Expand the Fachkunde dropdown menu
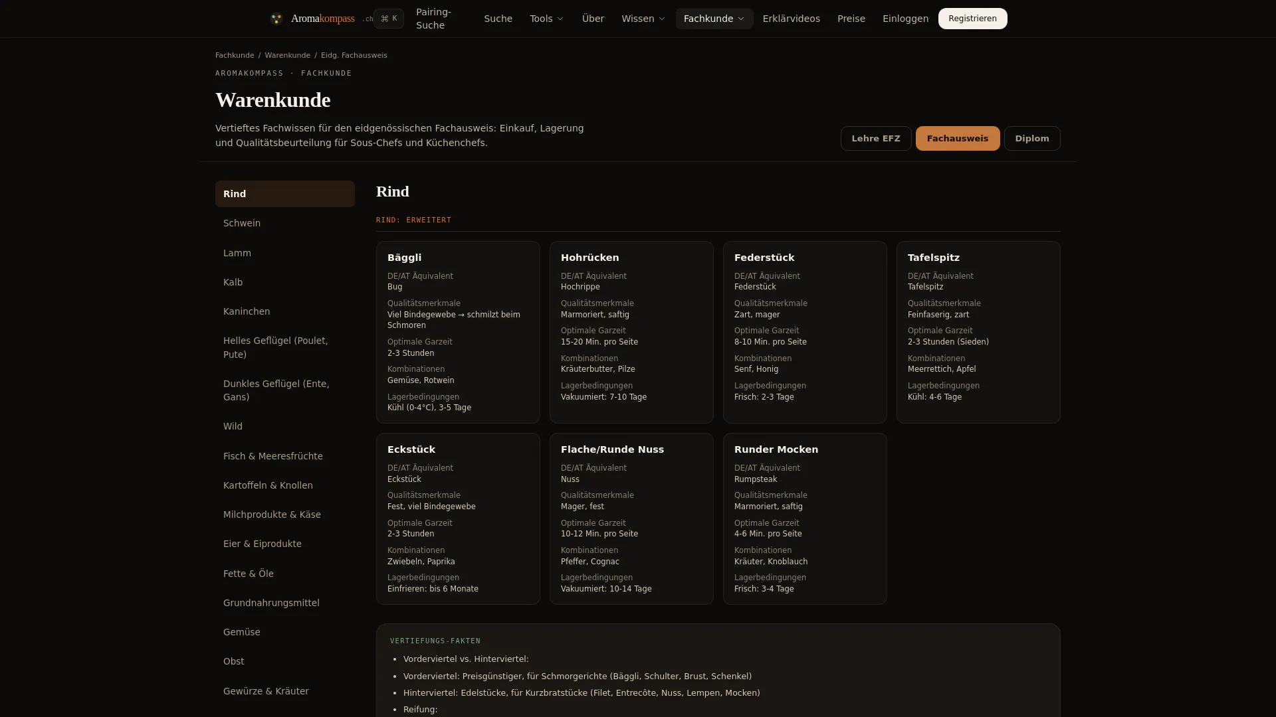 tap(714, 19)
